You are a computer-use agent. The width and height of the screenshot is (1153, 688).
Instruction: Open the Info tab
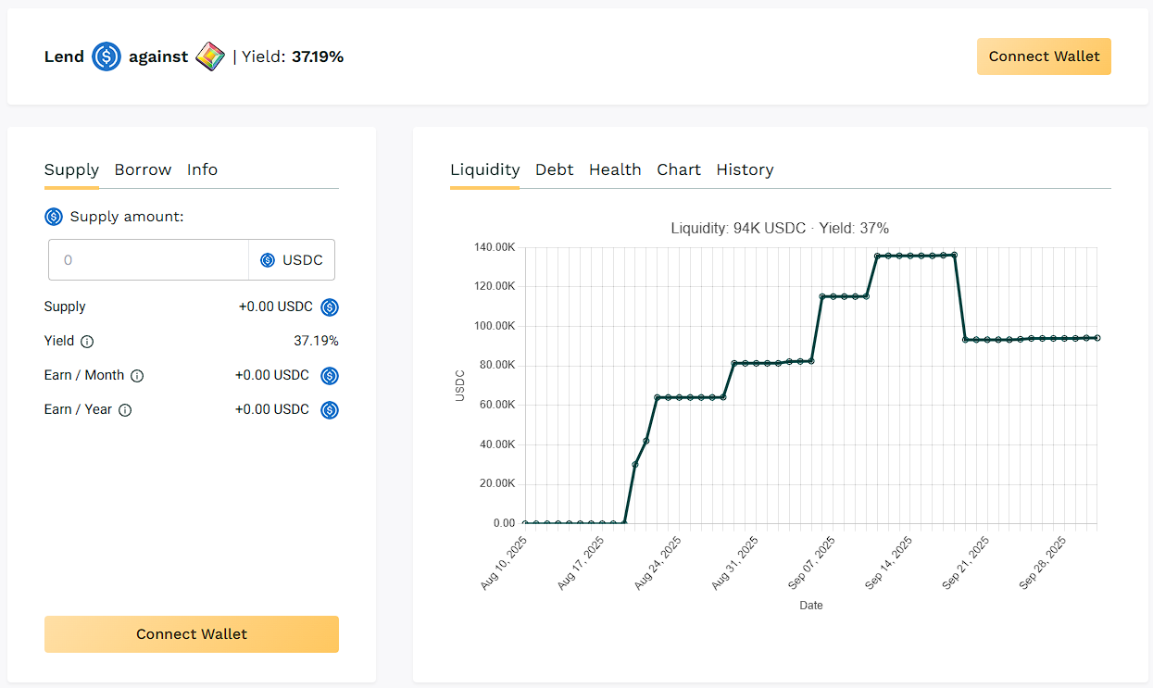point(202,169)
